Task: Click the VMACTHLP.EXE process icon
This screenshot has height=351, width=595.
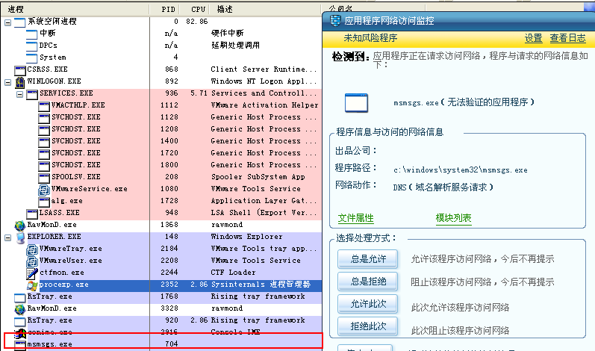Action: [x=44, y=105]
